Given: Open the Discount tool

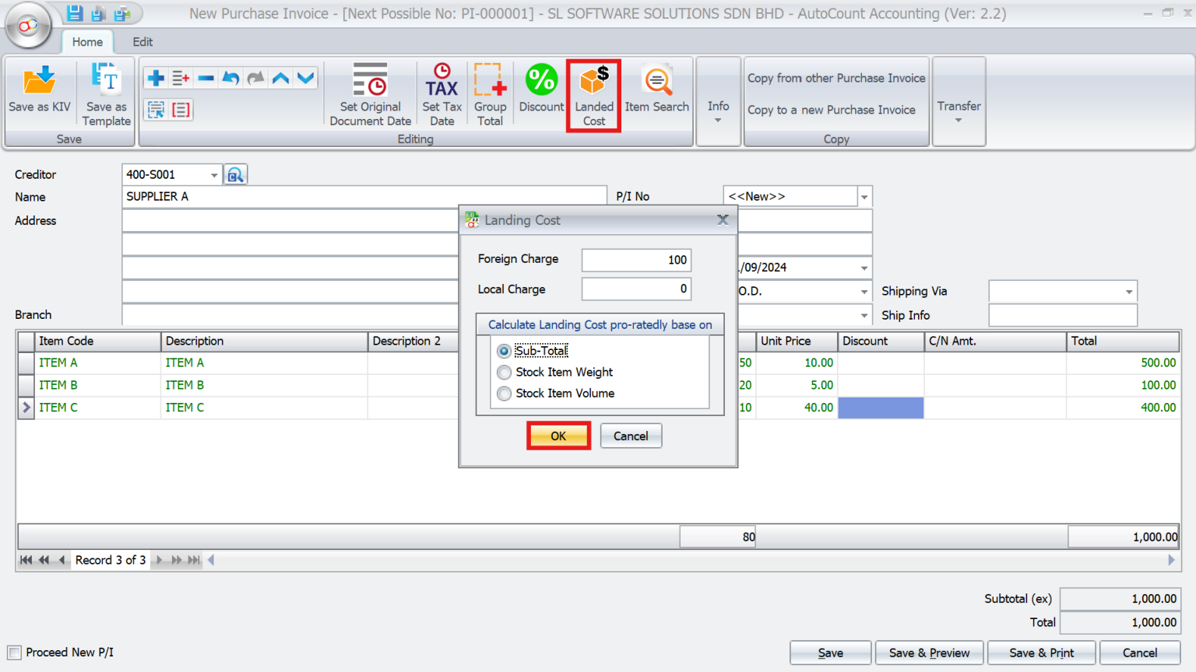Looking at the screenshot, I should 541,88.
